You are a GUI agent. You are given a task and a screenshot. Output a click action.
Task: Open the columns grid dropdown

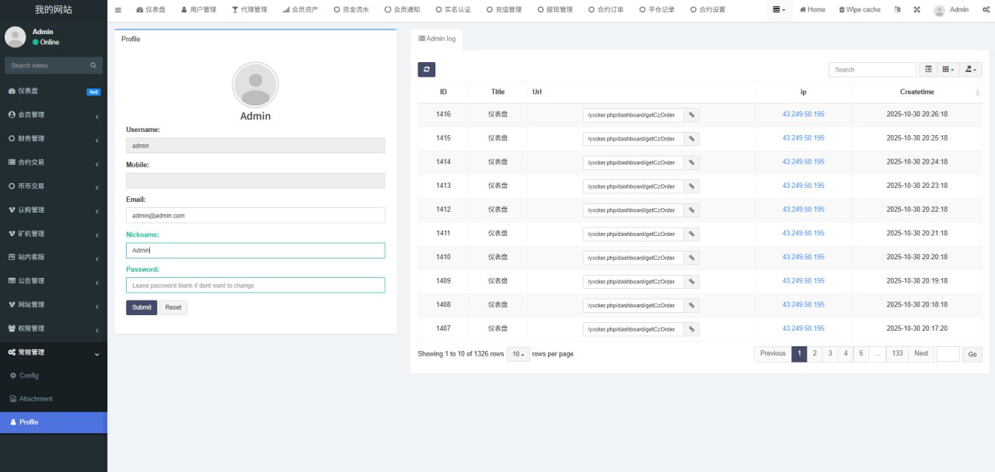coord(948,70)
